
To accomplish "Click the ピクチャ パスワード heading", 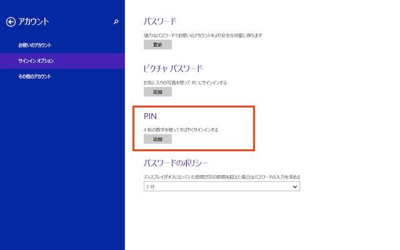I will pyautogui.click(x=173, y=68).
